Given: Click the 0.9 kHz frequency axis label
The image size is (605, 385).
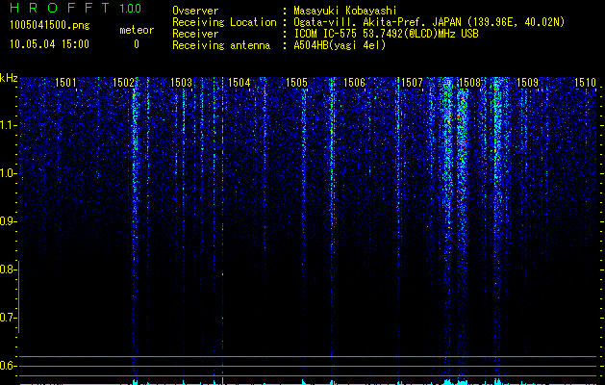Looking at the screenshot, I should point(8,221).
